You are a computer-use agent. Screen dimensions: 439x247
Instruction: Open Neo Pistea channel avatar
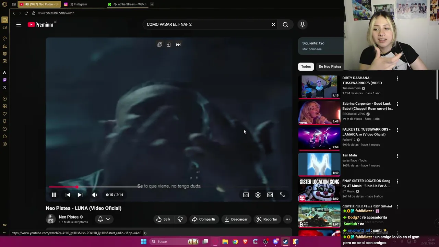pyautogui.click(x=51, y=219)
